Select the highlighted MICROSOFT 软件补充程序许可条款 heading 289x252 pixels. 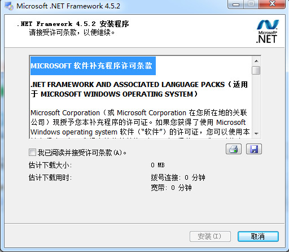pos(93,66)
